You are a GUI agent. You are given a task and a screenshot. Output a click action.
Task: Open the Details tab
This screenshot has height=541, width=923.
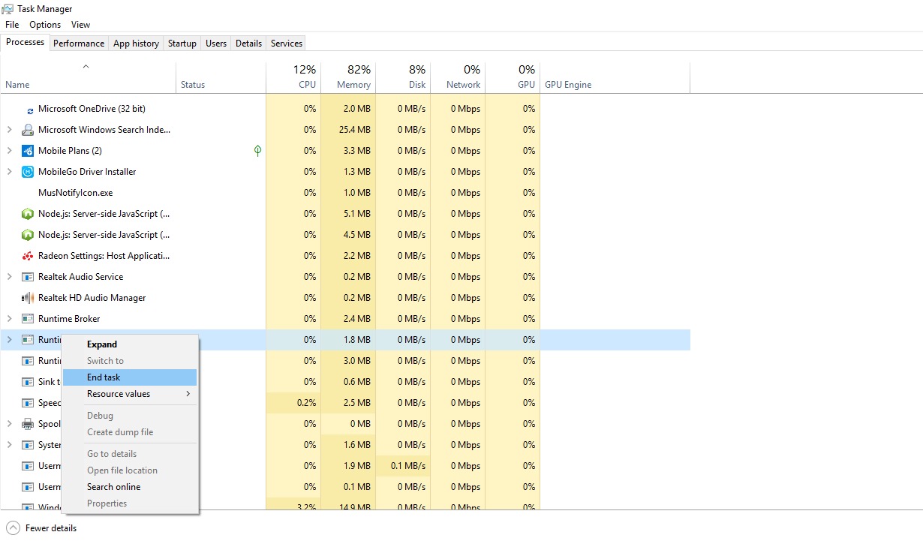(248, 44)
